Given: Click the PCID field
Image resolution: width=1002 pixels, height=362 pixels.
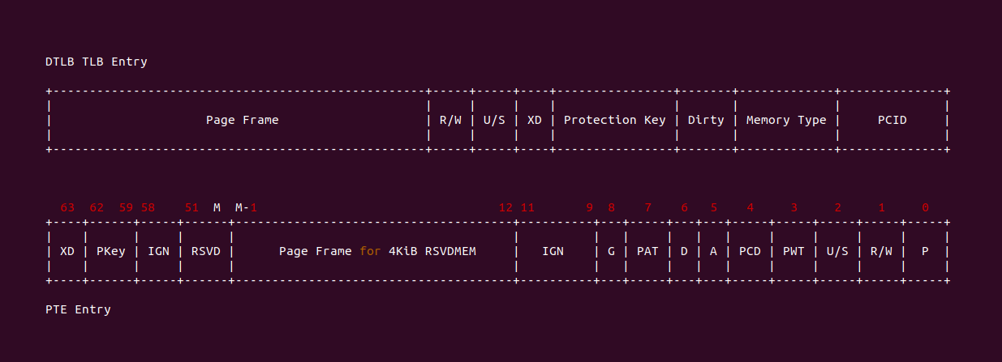Looking at the screenshot, I should click(x=892, y=120).
